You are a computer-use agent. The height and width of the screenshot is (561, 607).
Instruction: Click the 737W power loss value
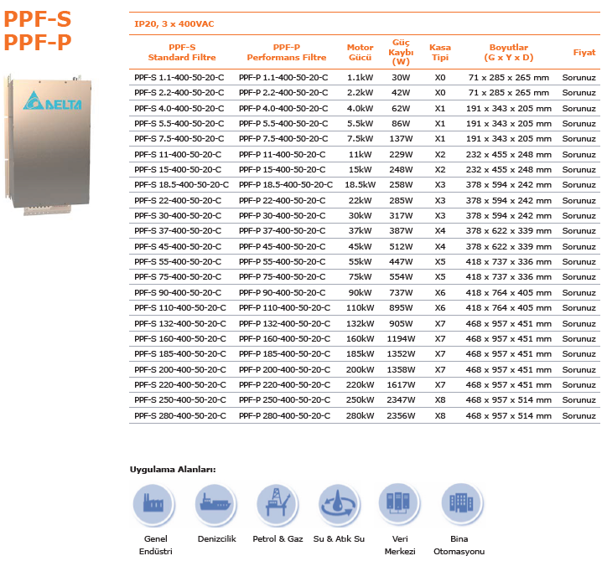(x=401, y=292)
